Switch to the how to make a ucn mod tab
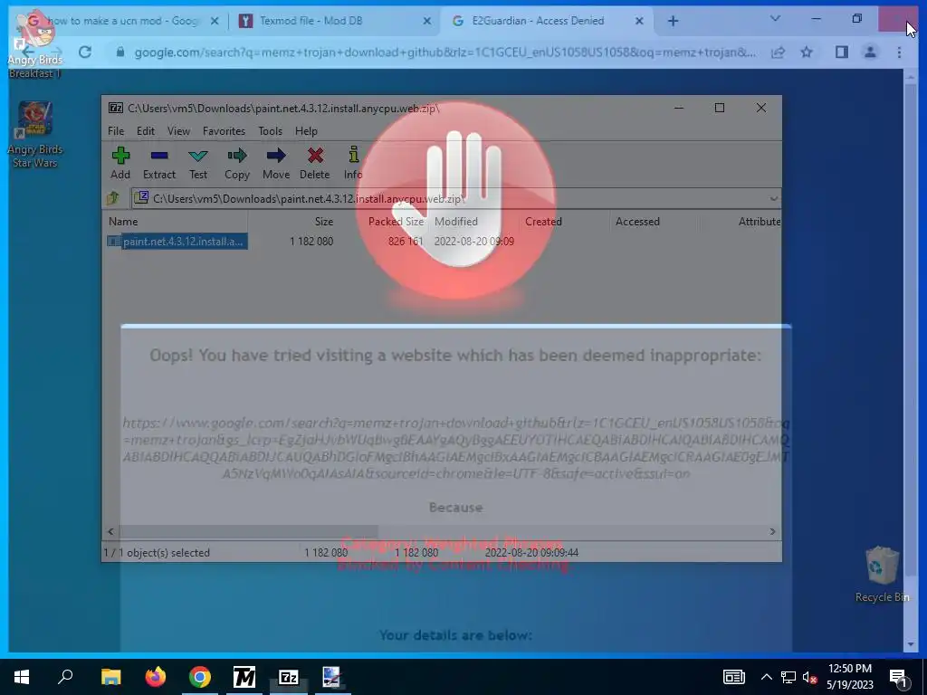The image size is (927, 695). pyautogui.click(x=122, y=21)
